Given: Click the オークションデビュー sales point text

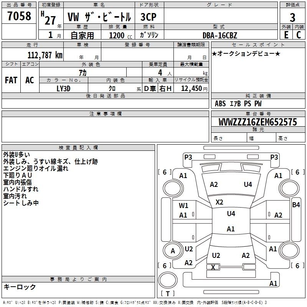Looking at the screenshot, I should coord(246,53).
